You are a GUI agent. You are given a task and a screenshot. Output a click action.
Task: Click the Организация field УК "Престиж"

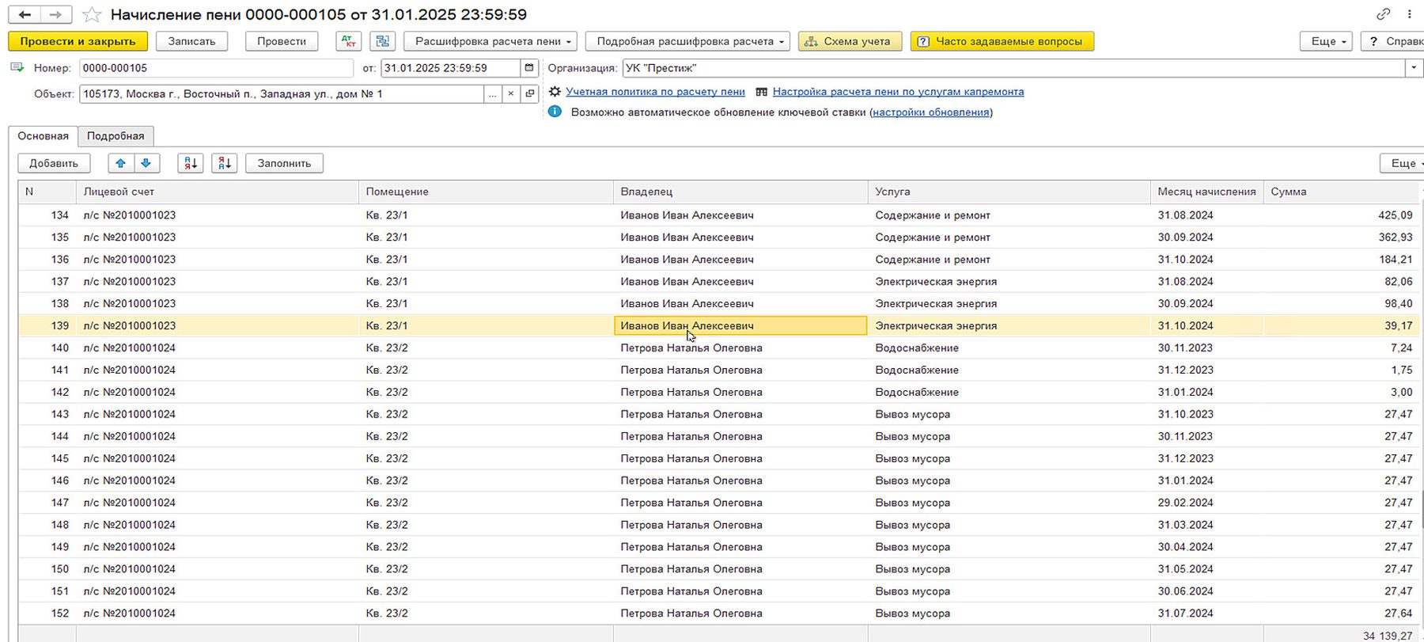1013,68
